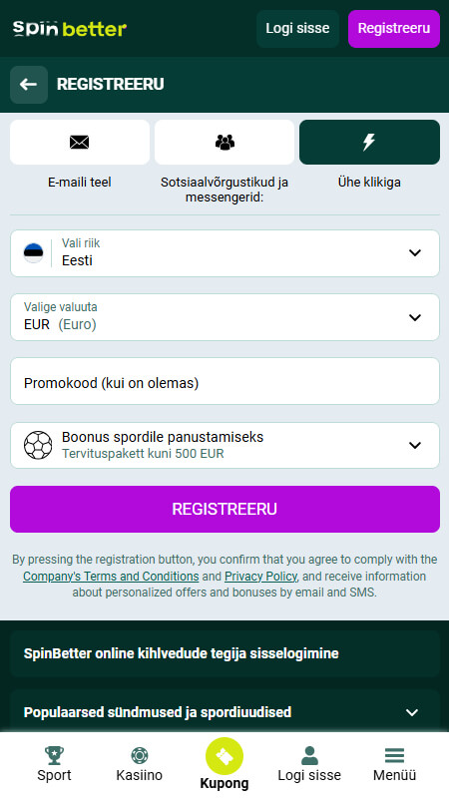Click the Promokood input field
This screenshot has width=449, height=798.
(224, 381)
